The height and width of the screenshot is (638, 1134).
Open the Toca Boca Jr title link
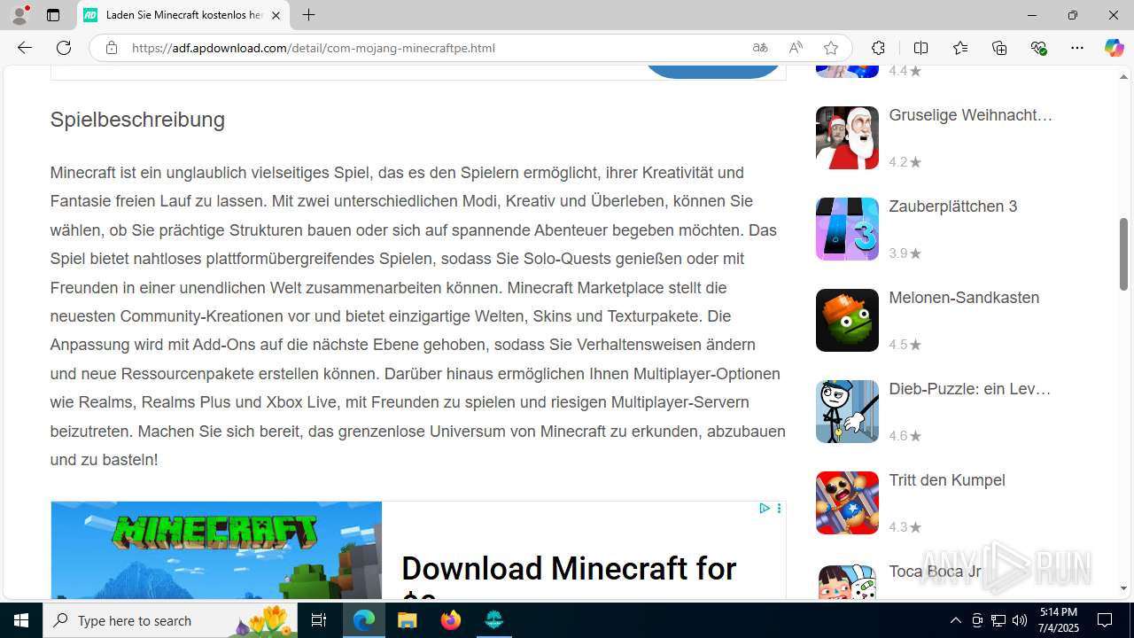935,572
